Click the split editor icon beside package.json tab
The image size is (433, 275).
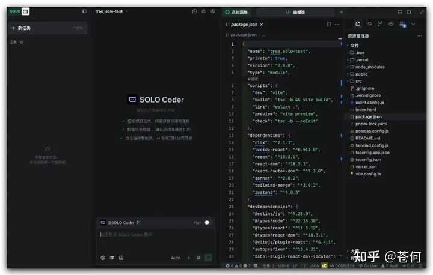(x=328, y=25)
